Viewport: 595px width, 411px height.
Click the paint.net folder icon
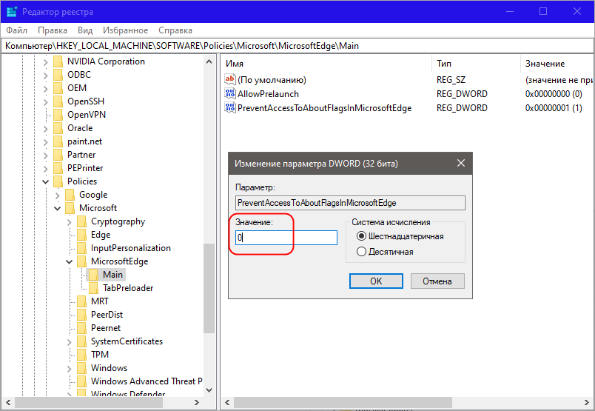point(58,141)
